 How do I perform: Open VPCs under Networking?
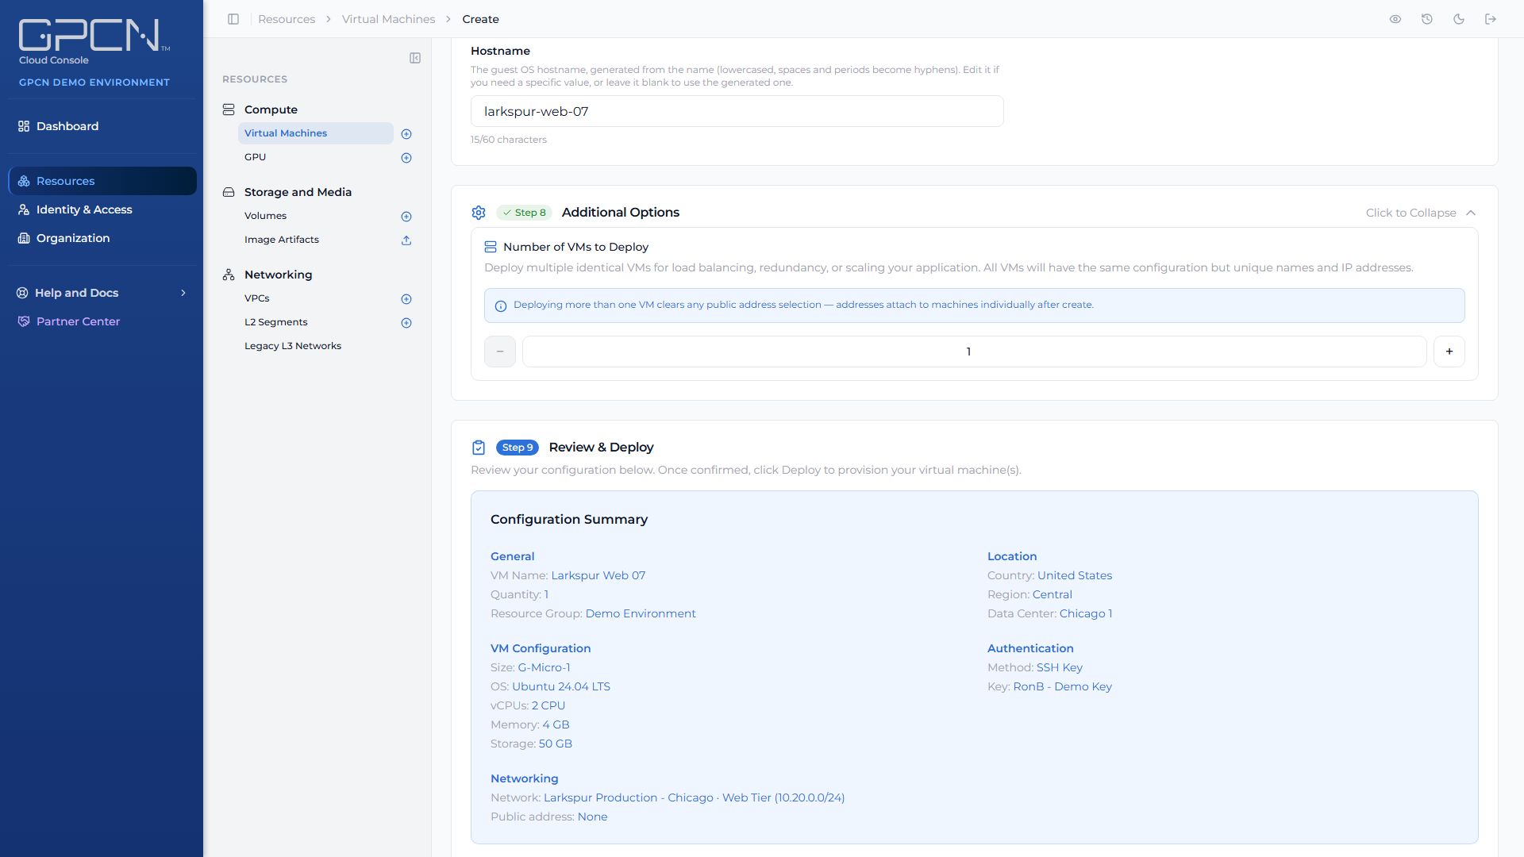pos(315,298)
